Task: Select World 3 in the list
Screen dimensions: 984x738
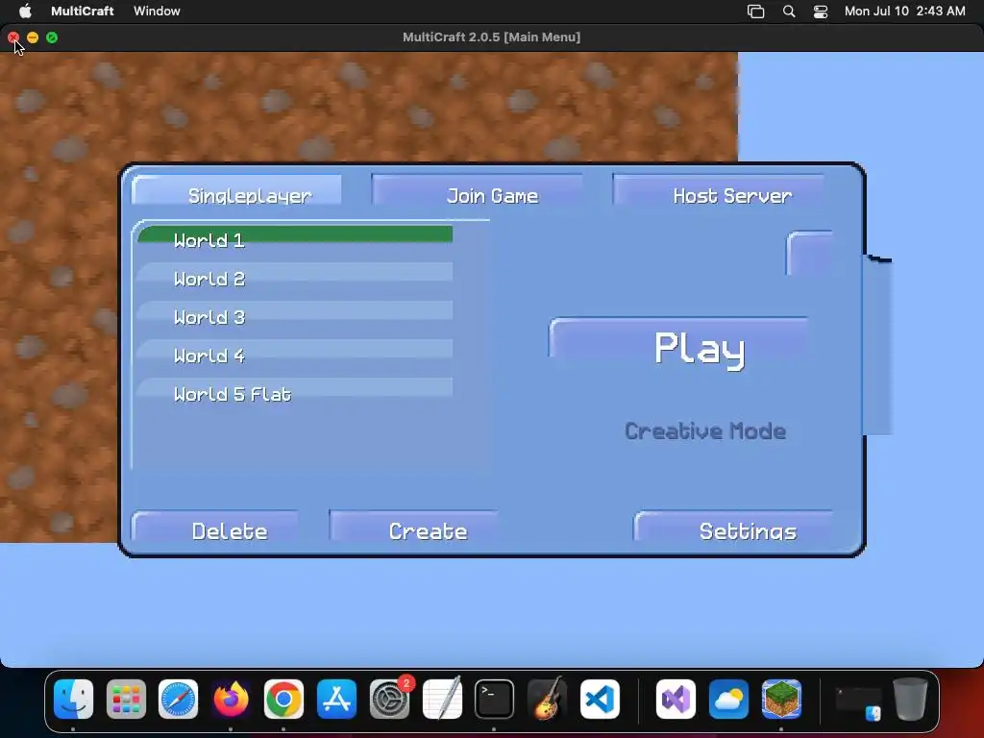Action: (x=295, y=313)
